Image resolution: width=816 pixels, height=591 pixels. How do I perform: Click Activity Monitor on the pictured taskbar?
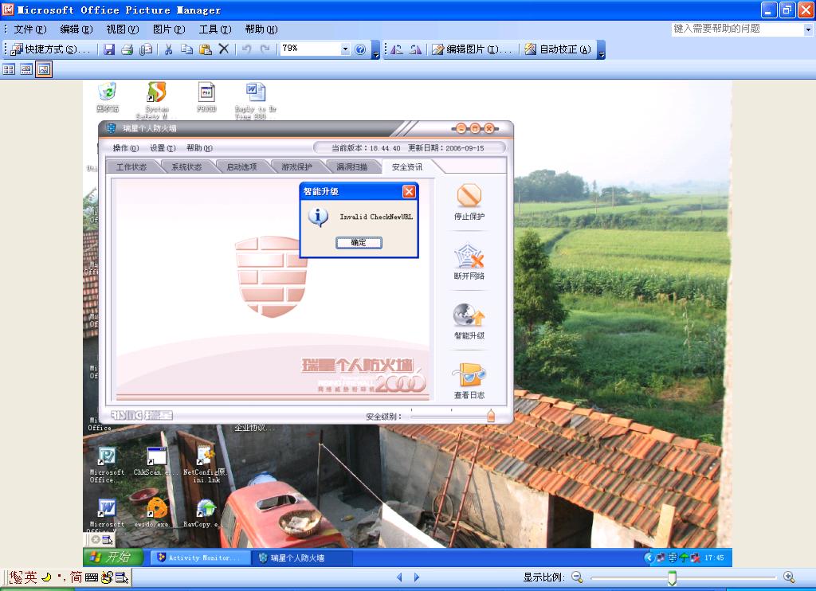201,558
